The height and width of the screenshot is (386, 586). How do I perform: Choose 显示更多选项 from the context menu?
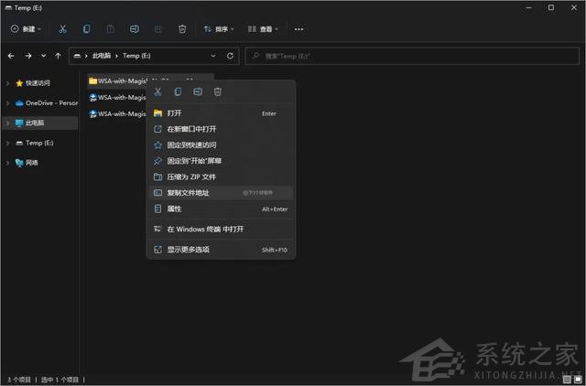coord(221,250)
